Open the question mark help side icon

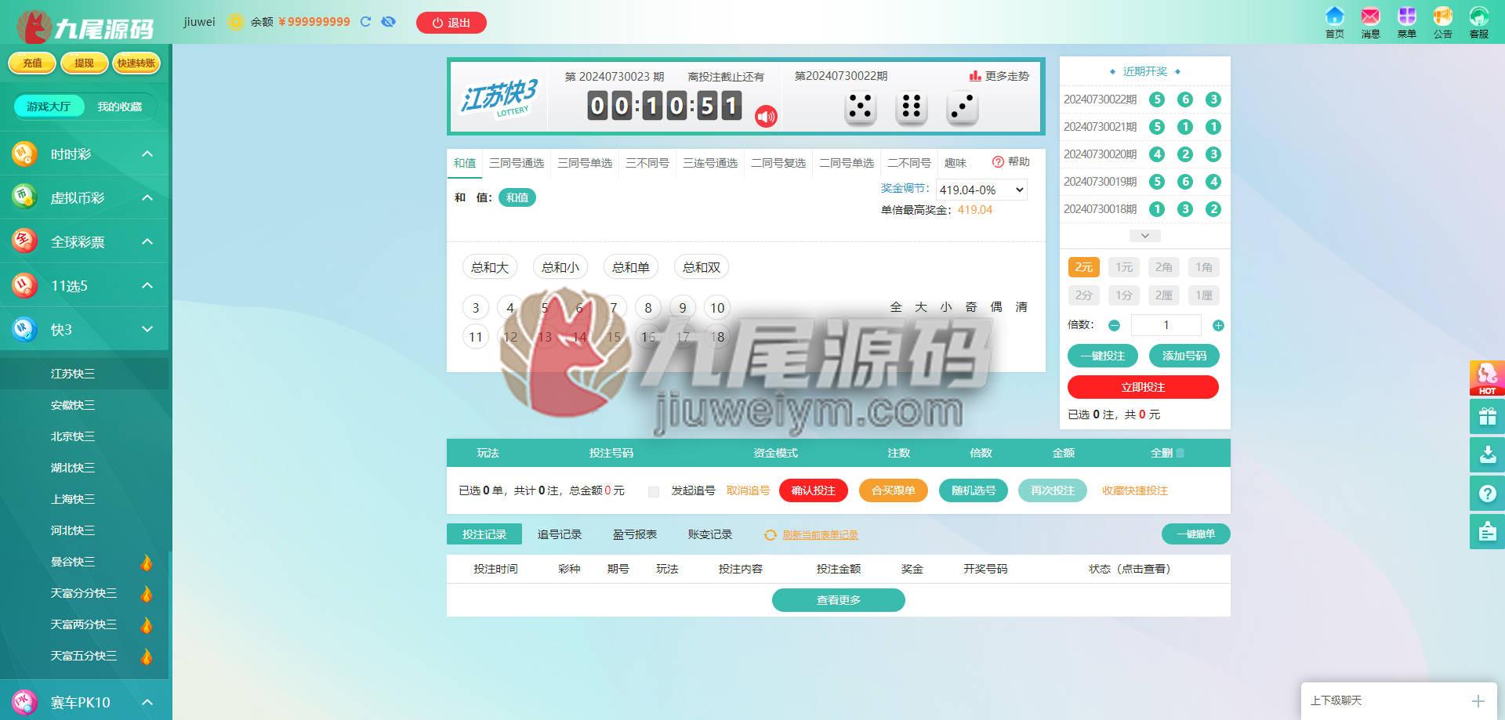[x=1487, y=494]
